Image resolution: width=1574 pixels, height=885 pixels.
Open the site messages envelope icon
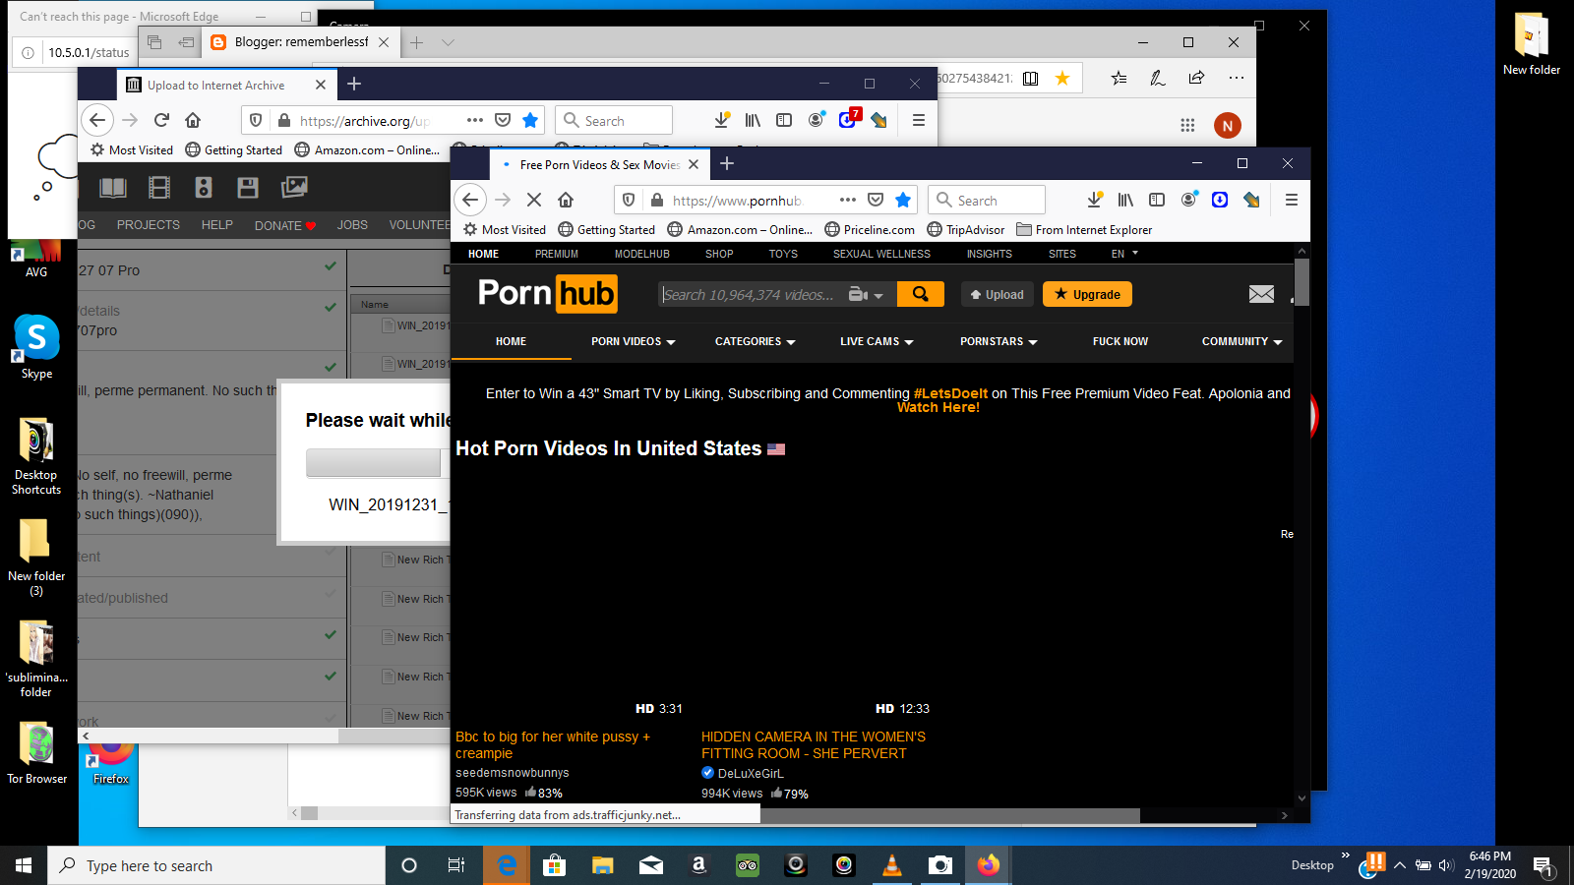coord(1261,294)
